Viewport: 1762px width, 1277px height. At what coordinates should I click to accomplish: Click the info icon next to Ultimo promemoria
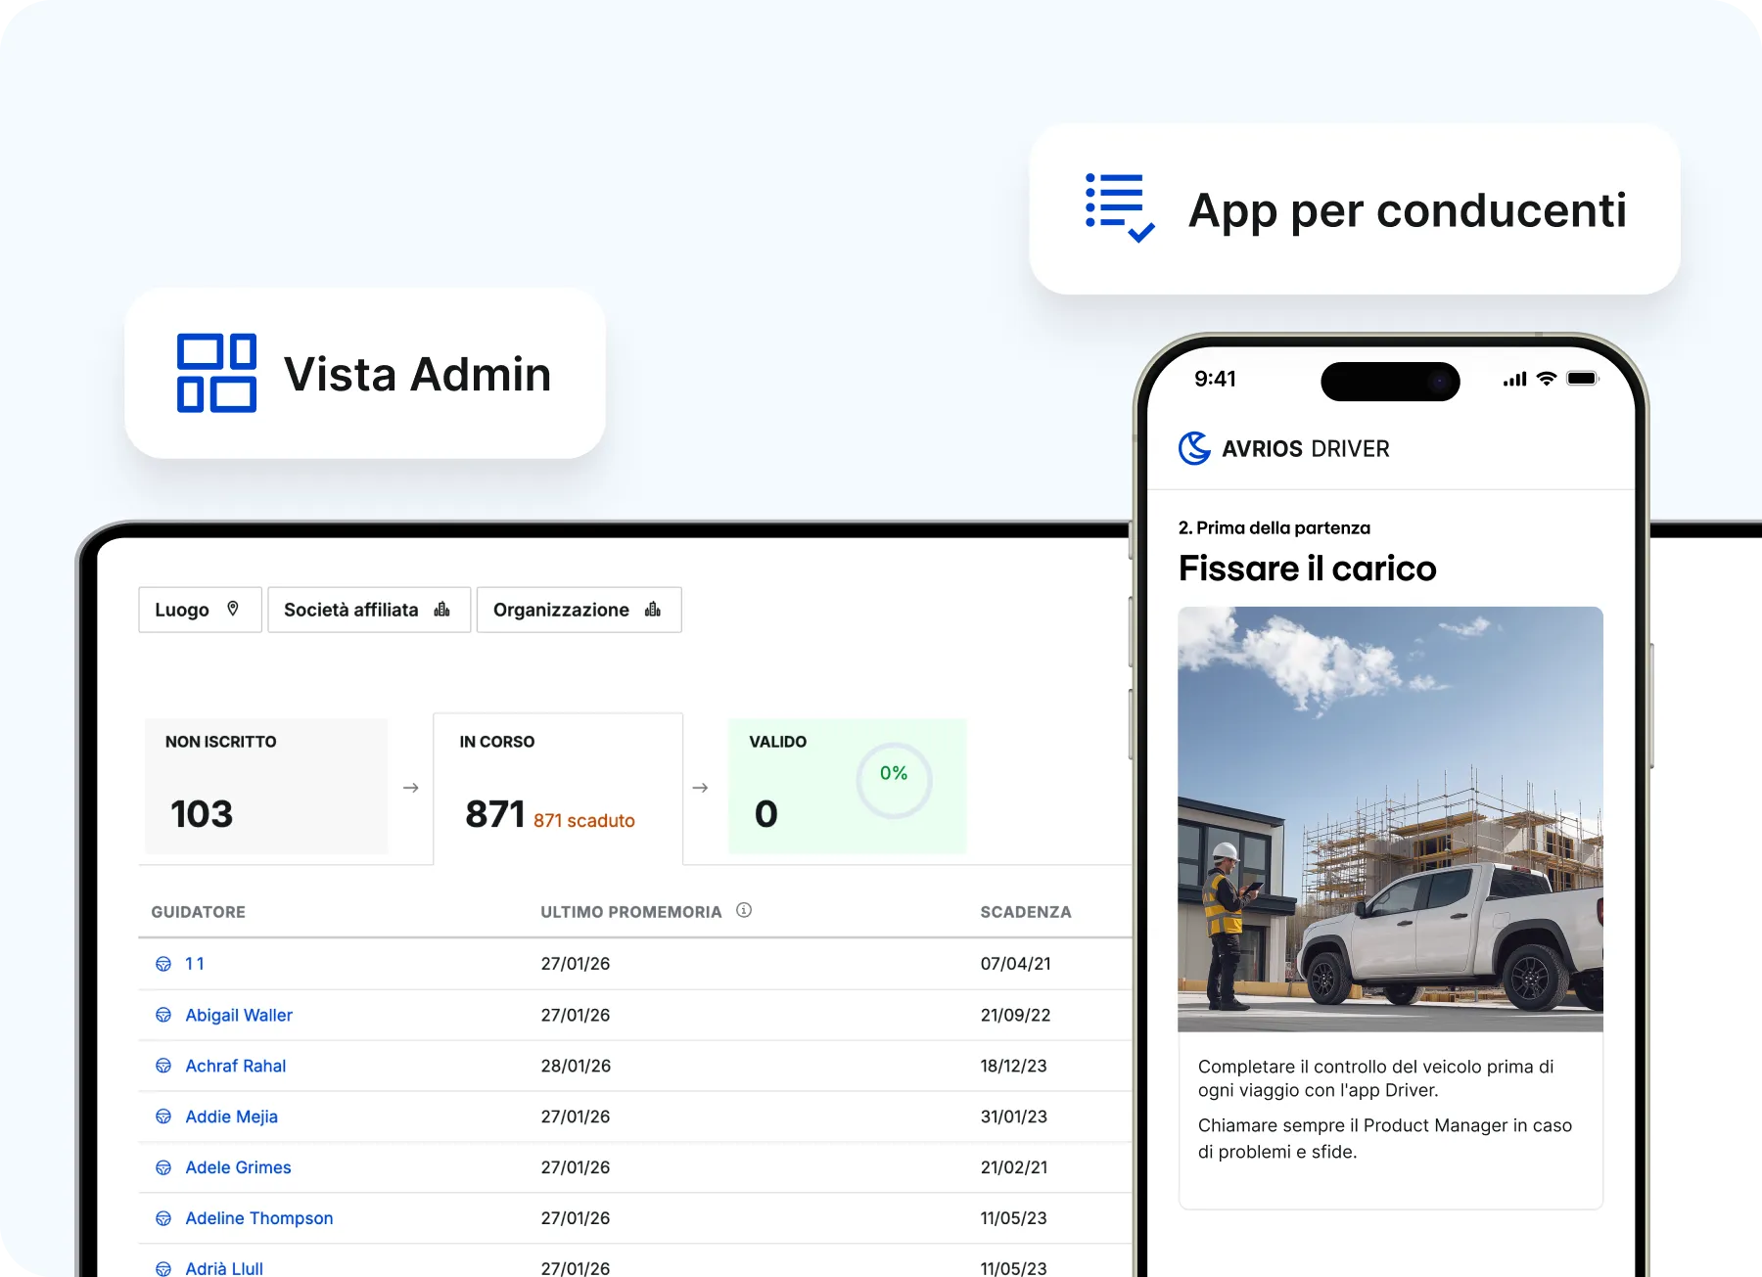point(744,910)
